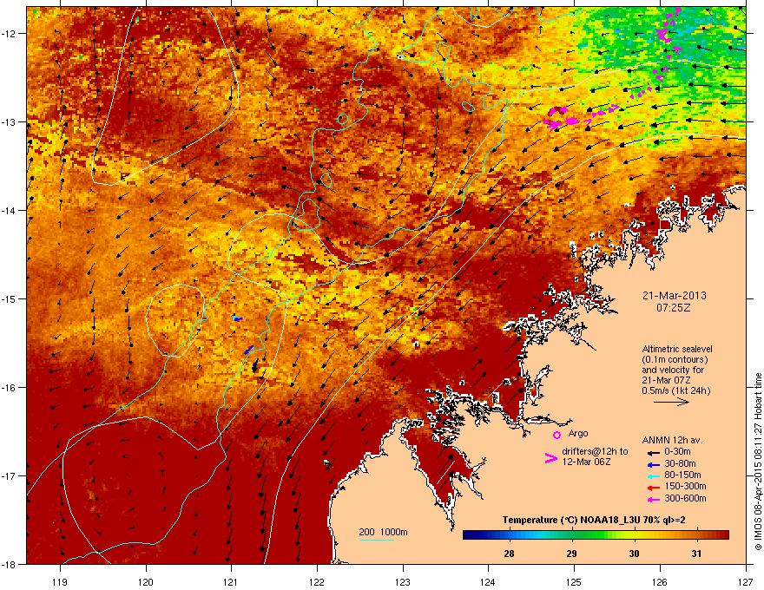Screen dimensions: 764x590
Task: Click the magenta 300-600m arrow legend symbol
Action: click(x=653, y=499)
